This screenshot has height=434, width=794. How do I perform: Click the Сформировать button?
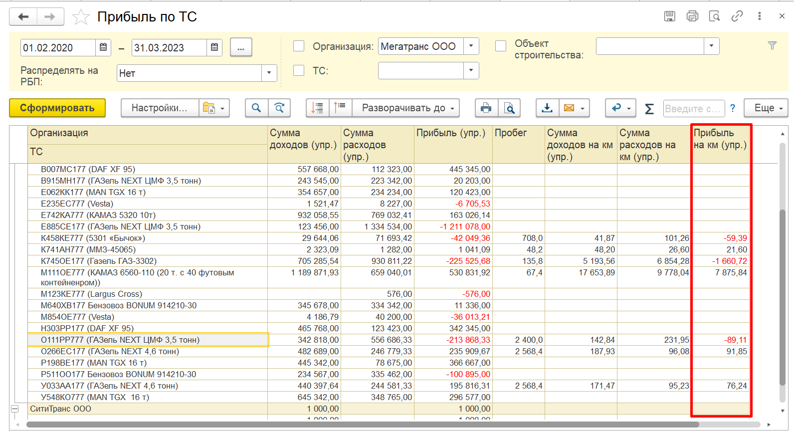[57, 108]
